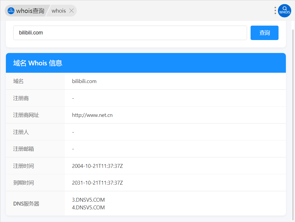Click the 注册商 row label

point(21,98)
